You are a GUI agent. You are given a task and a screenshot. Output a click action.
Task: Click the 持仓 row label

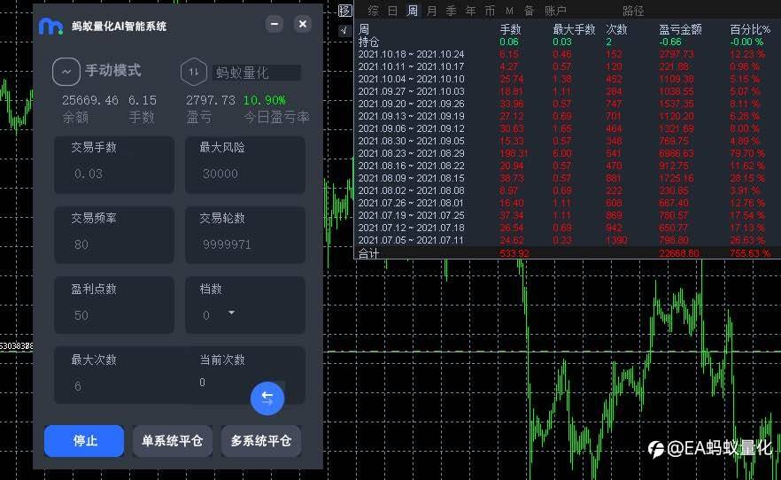click(x=368, y=42)
